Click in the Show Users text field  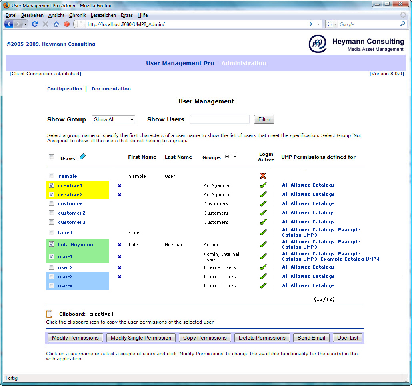(220, 119)
